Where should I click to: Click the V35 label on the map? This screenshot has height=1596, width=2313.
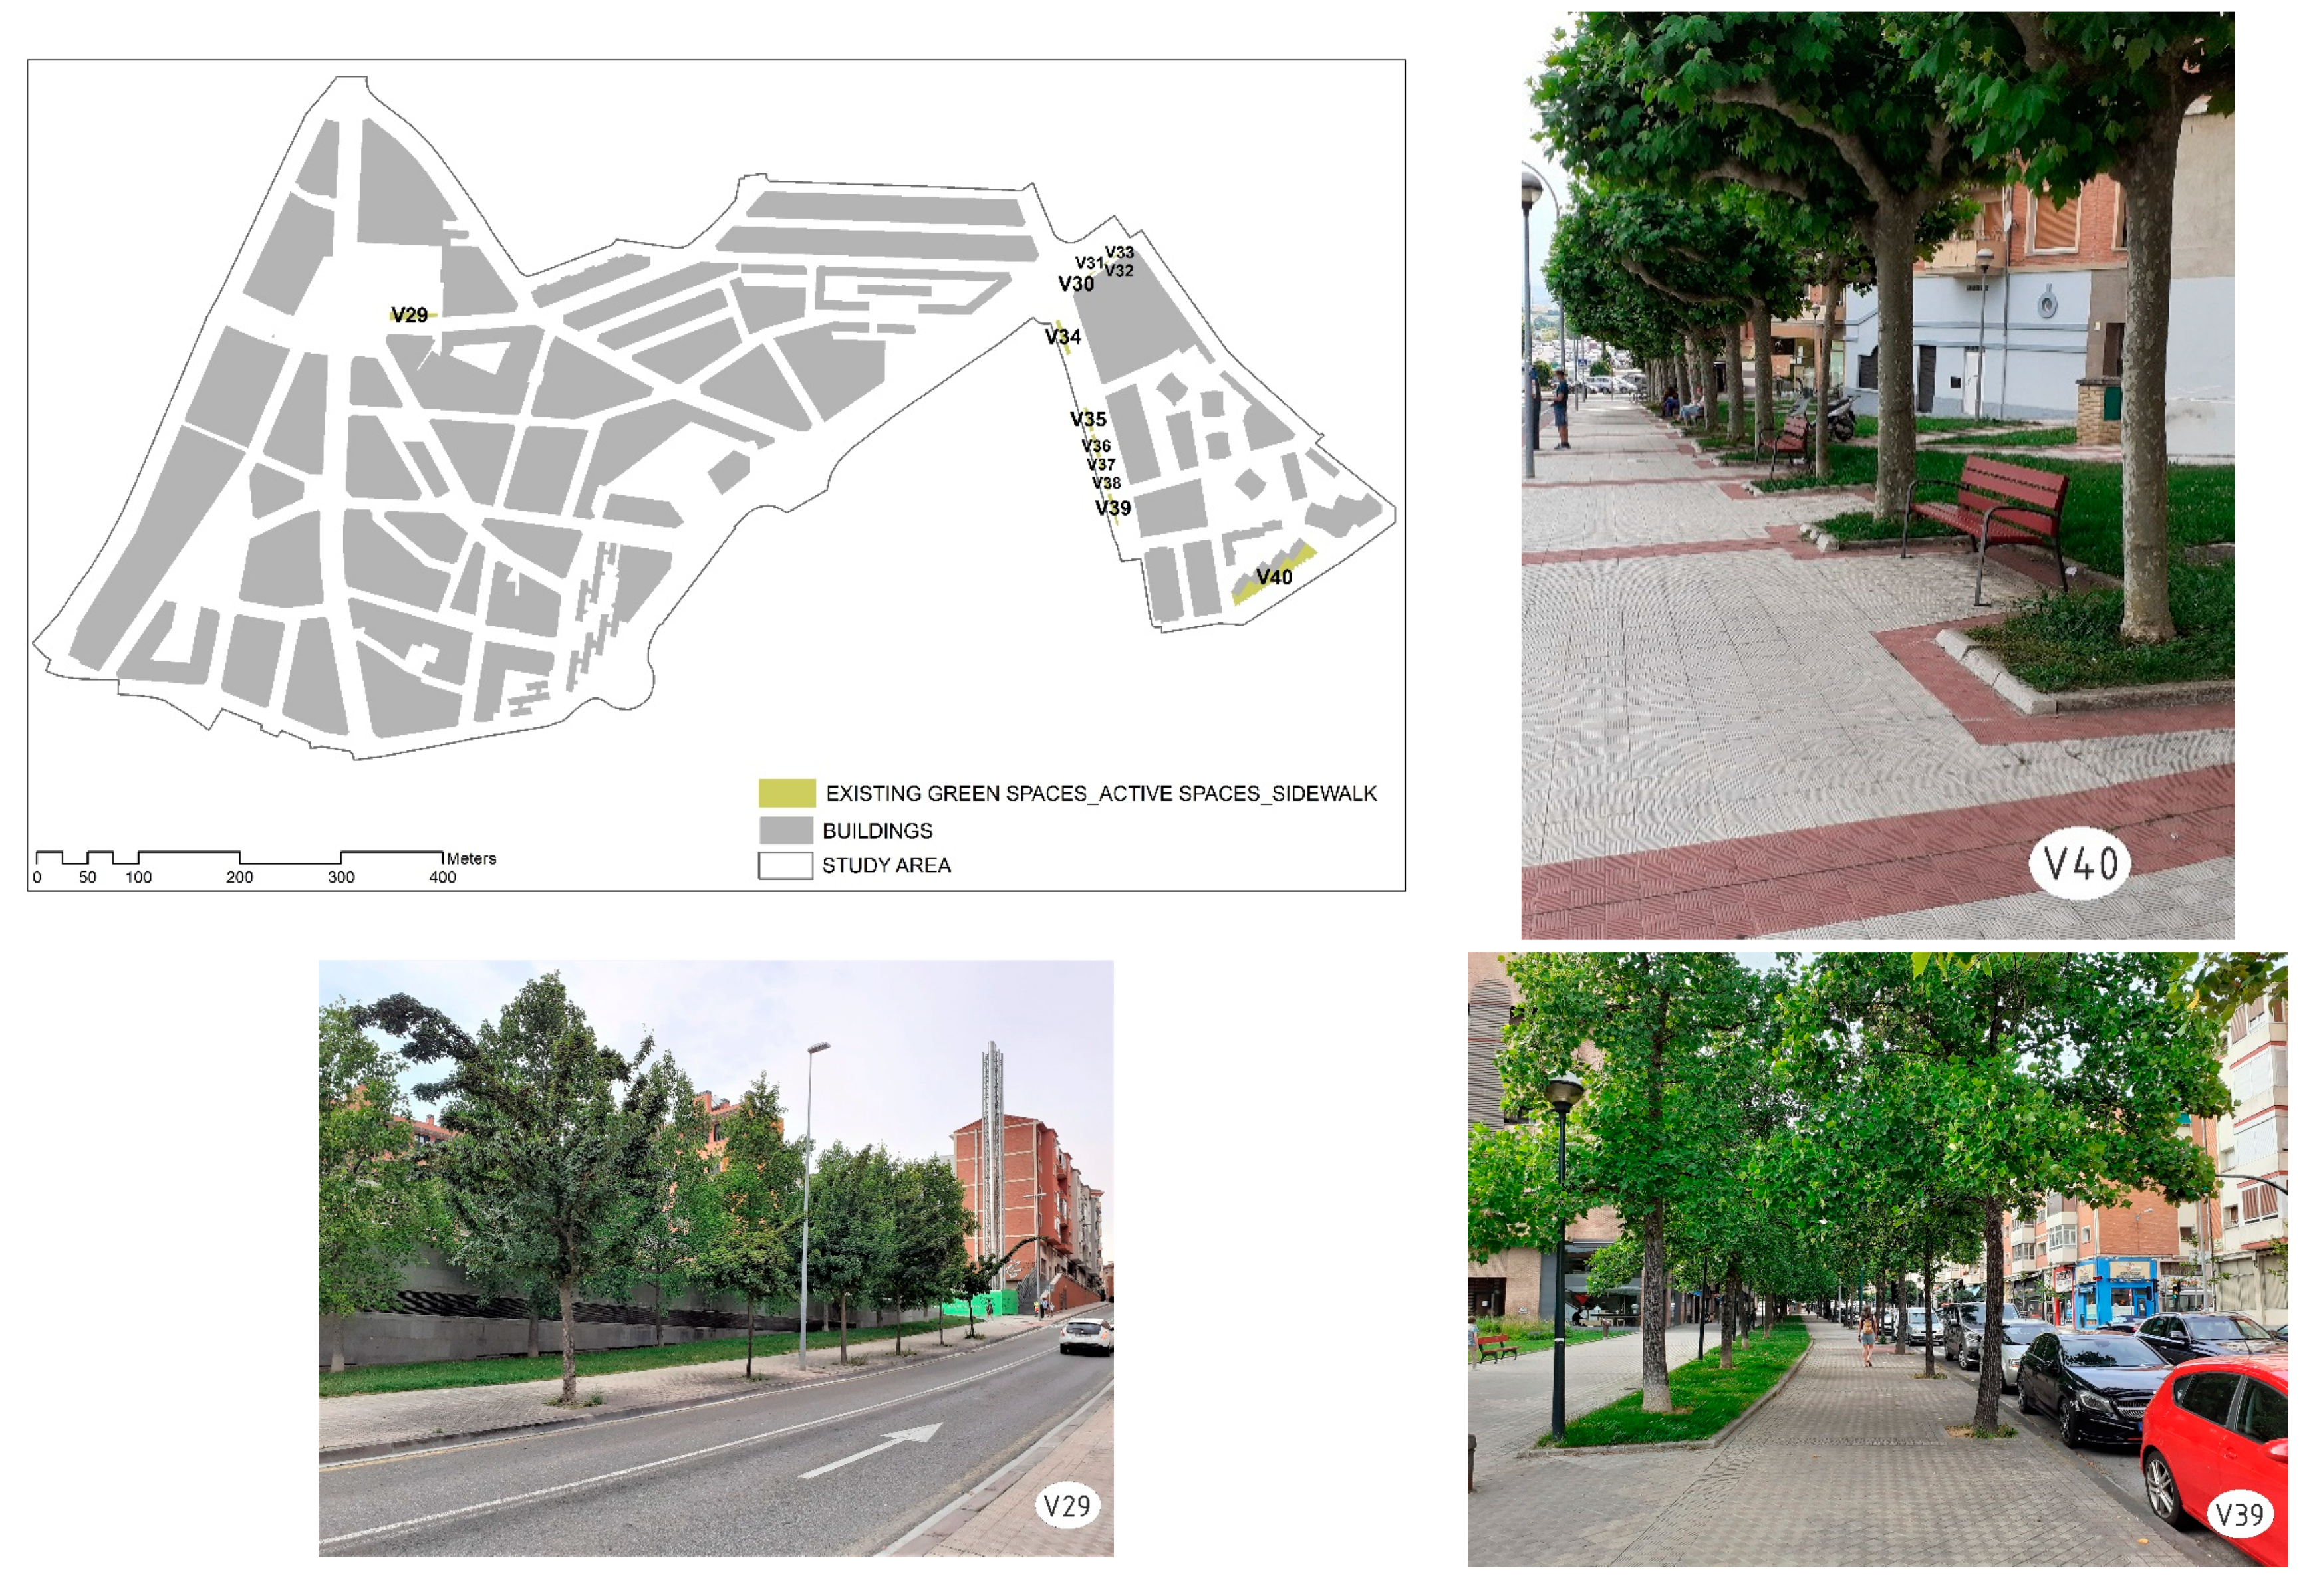(x=1087, y=419)
